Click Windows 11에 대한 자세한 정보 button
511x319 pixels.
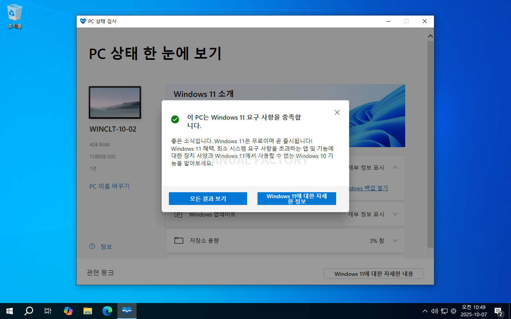tap(297, 199)
